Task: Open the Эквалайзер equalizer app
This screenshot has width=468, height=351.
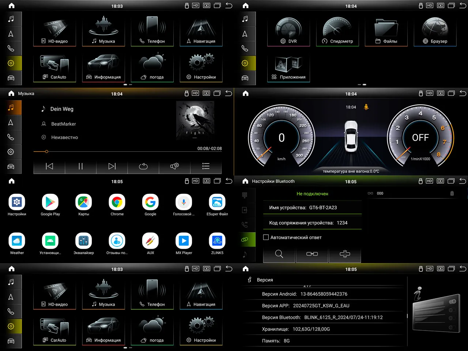Action: click(84, 241)
